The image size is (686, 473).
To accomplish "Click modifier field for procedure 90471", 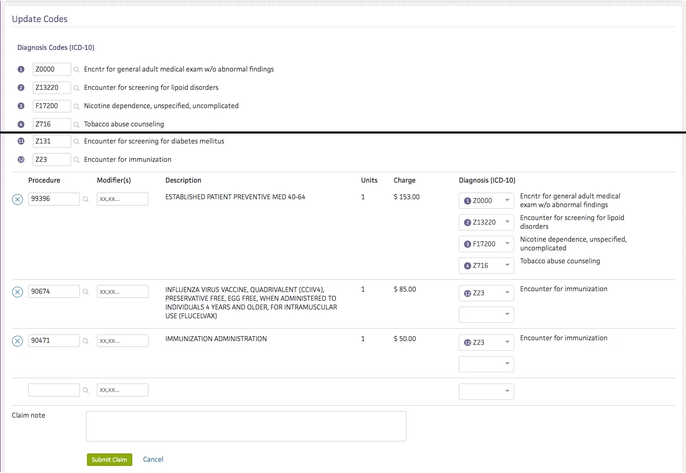I will (122, 341).
